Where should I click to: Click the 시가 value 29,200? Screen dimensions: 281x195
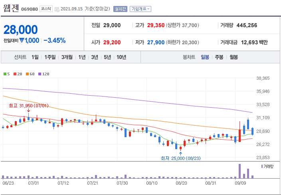(x=112, y=43)
